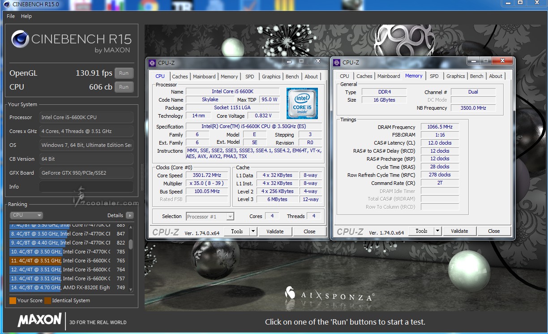This screenshot has width=548, height=334.
Task: Click the Info input field in Your System
Action: tap(86, 187)
